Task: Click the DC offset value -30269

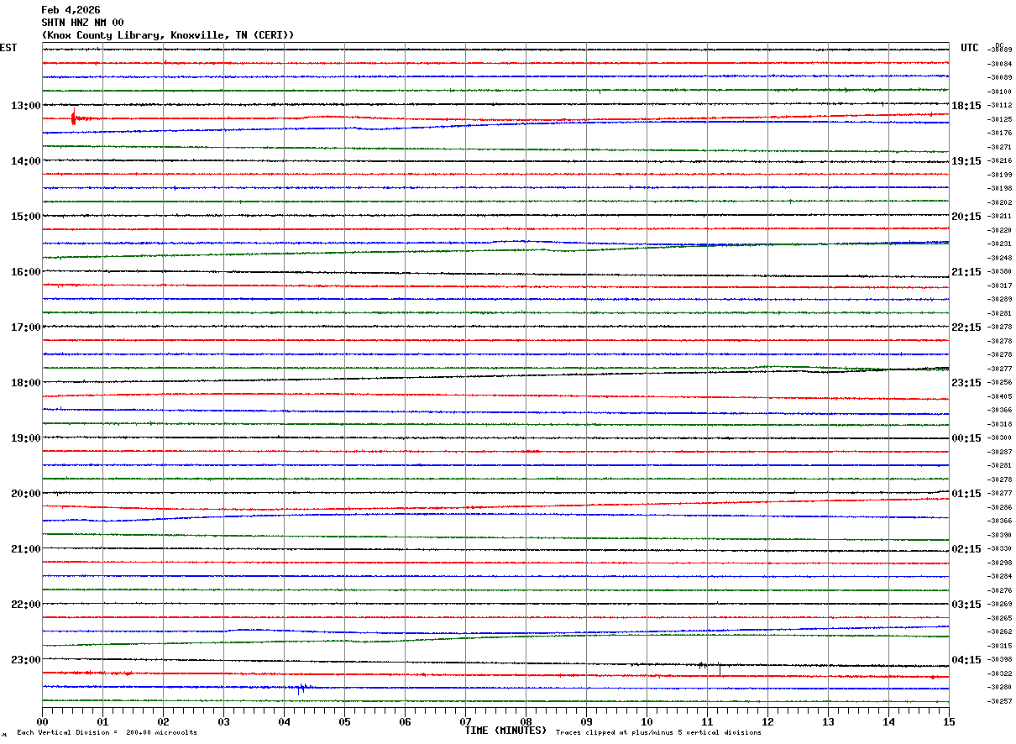Action: [1000, 605]
